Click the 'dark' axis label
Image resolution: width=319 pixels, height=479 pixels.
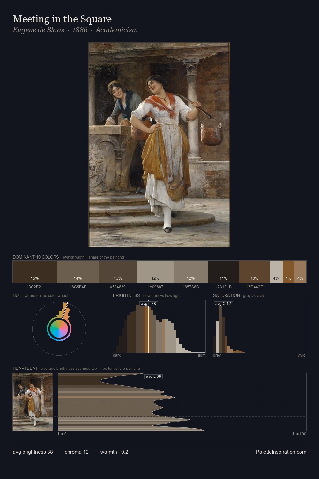[117, 355]
